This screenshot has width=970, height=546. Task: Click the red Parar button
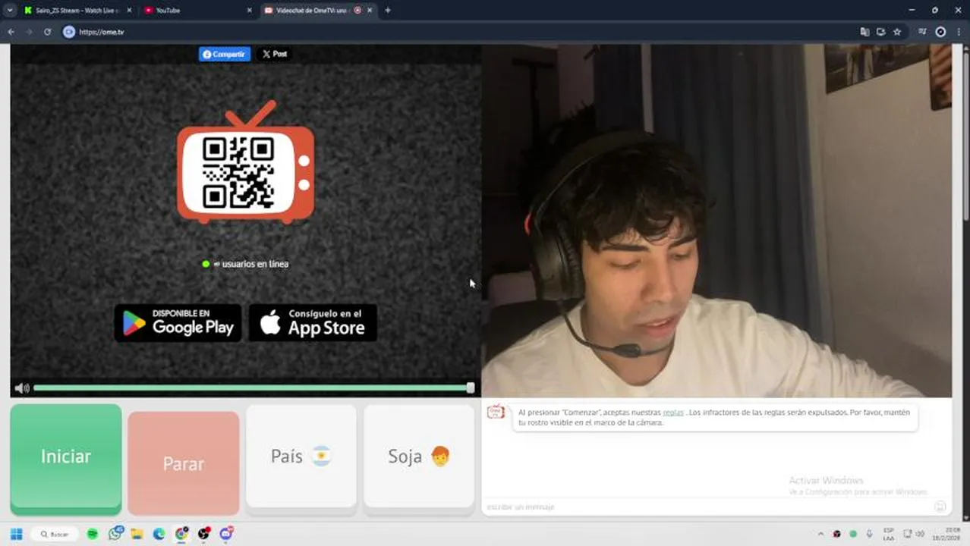coord(184,463)
